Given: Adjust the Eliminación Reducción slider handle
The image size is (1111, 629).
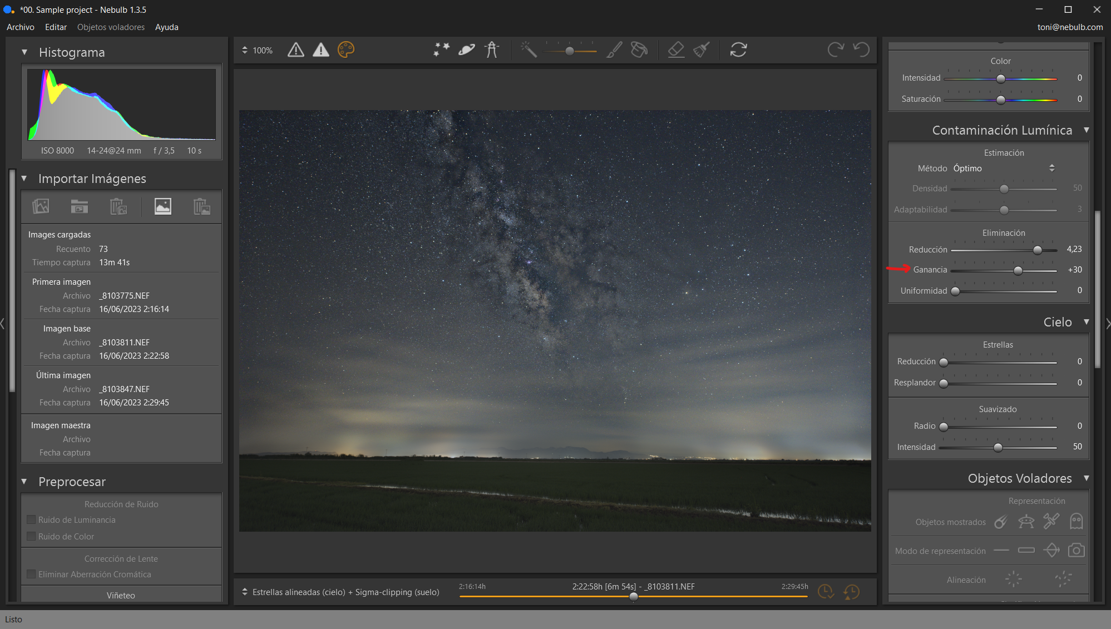Looking at the screenshot, I should click(1038, 250).
